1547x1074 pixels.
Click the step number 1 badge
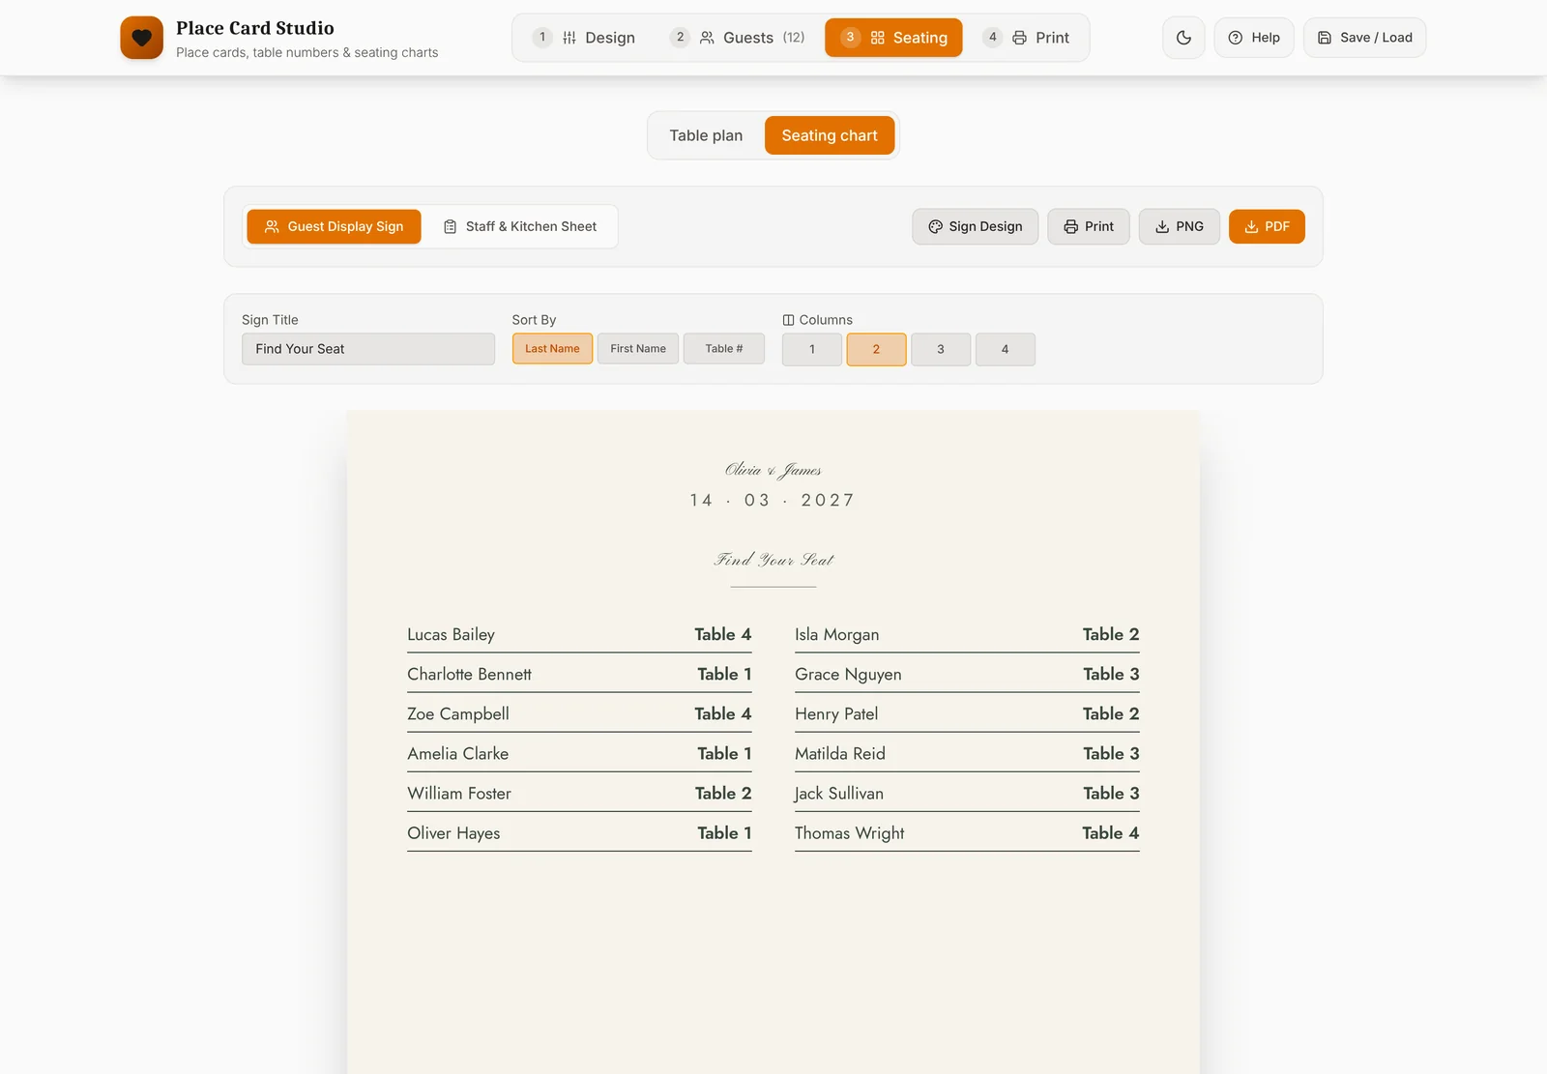(x=542, y=37)
